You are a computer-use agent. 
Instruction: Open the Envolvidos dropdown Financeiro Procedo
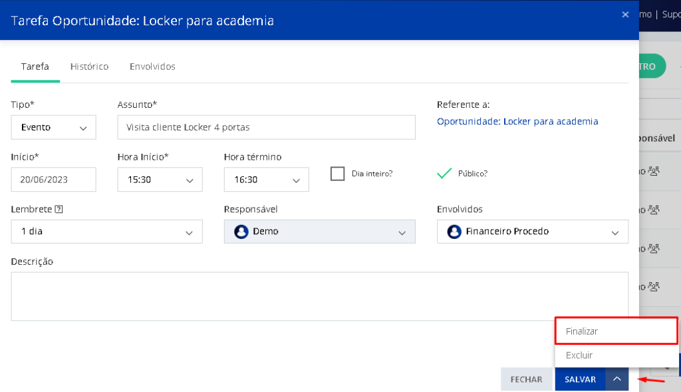coord(533,231)
